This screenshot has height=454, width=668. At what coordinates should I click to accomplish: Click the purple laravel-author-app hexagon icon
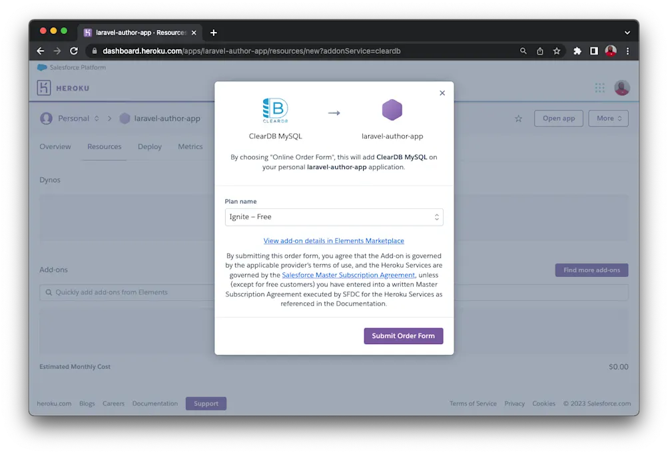392,109
